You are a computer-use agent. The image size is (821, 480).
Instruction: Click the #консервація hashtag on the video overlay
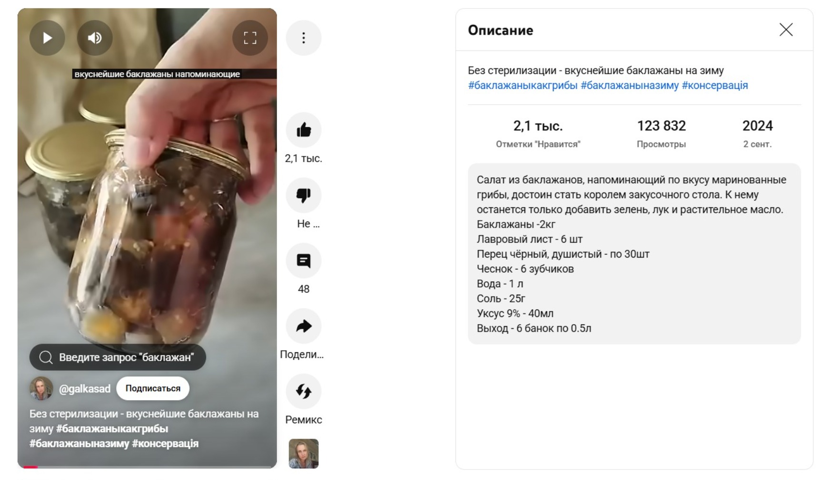coord(165,443)
